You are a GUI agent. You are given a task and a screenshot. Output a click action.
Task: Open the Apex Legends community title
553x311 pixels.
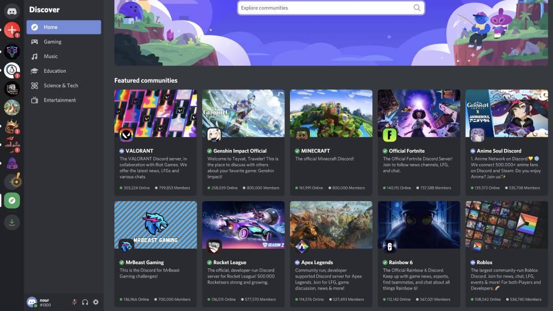coord(317,263)
